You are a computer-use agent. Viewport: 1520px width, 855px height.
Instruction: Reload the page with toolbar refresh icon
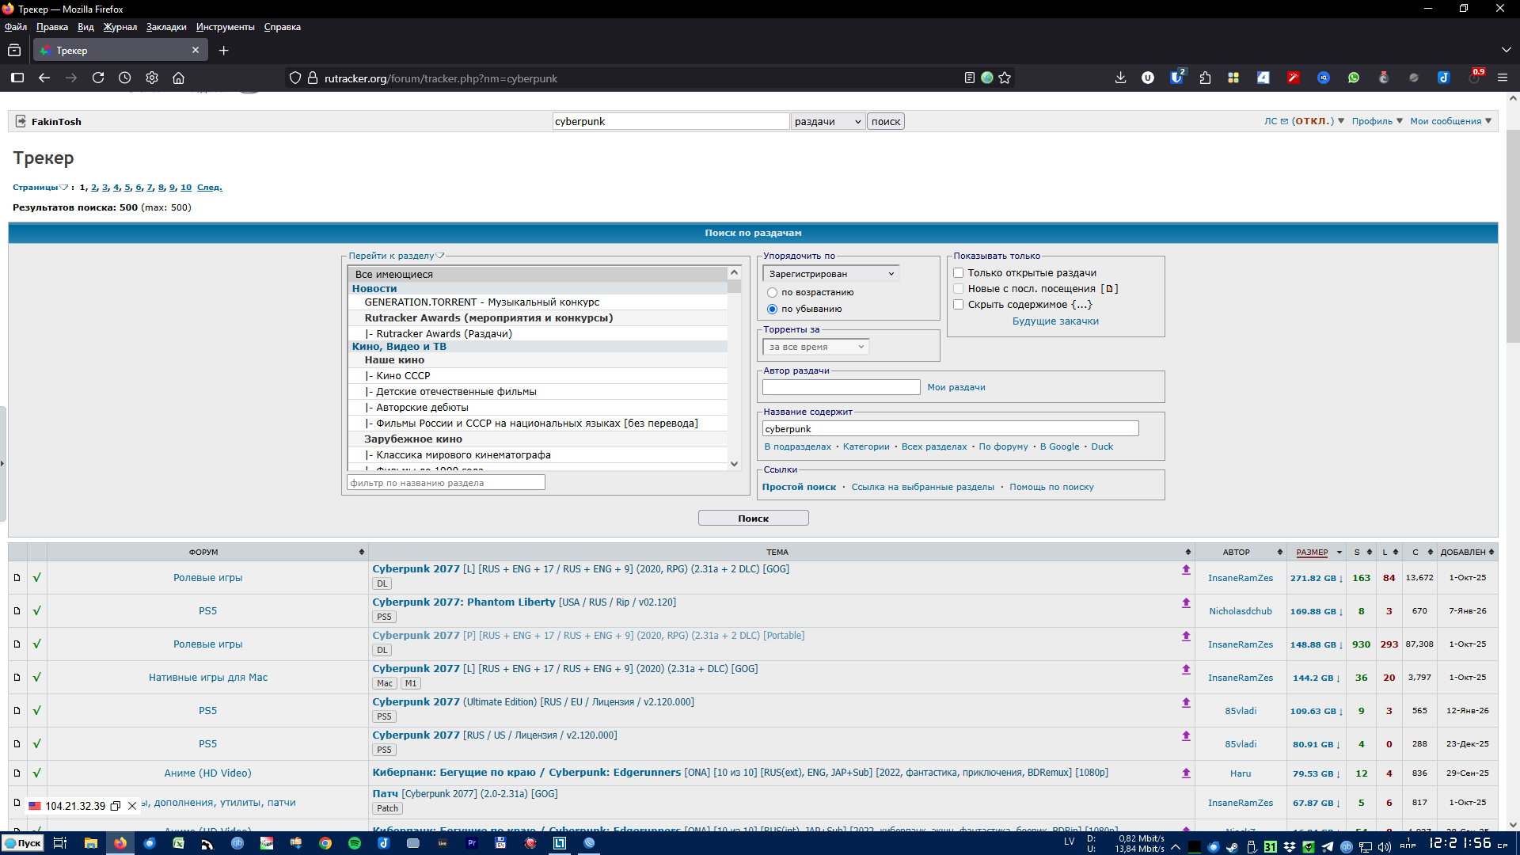(x=98, y=78)
